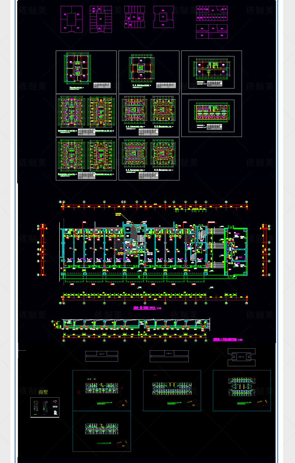Viewport: 295px width, 463px height.
Task: Open second-row middle sheet with two square plans
Action: [149, 115]
